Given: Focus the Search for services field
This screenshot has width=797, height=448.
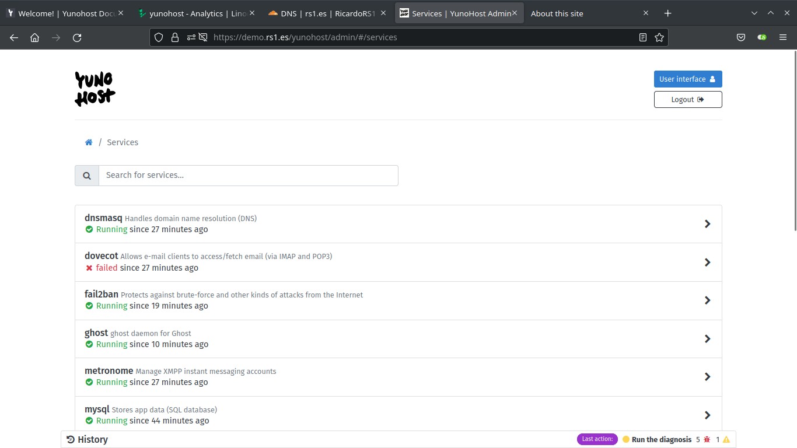Looking at the screenshot, I should point(248,176).
